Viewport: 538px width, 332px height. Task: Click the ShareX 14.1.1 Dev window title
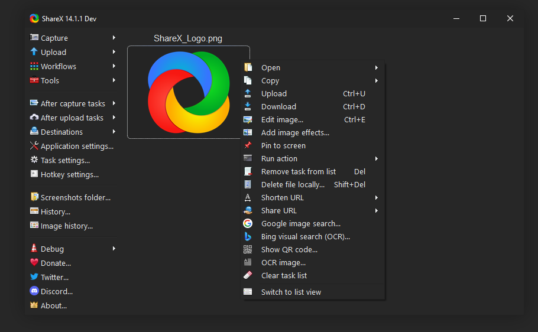pyautogui.click(x=69, y=19)
